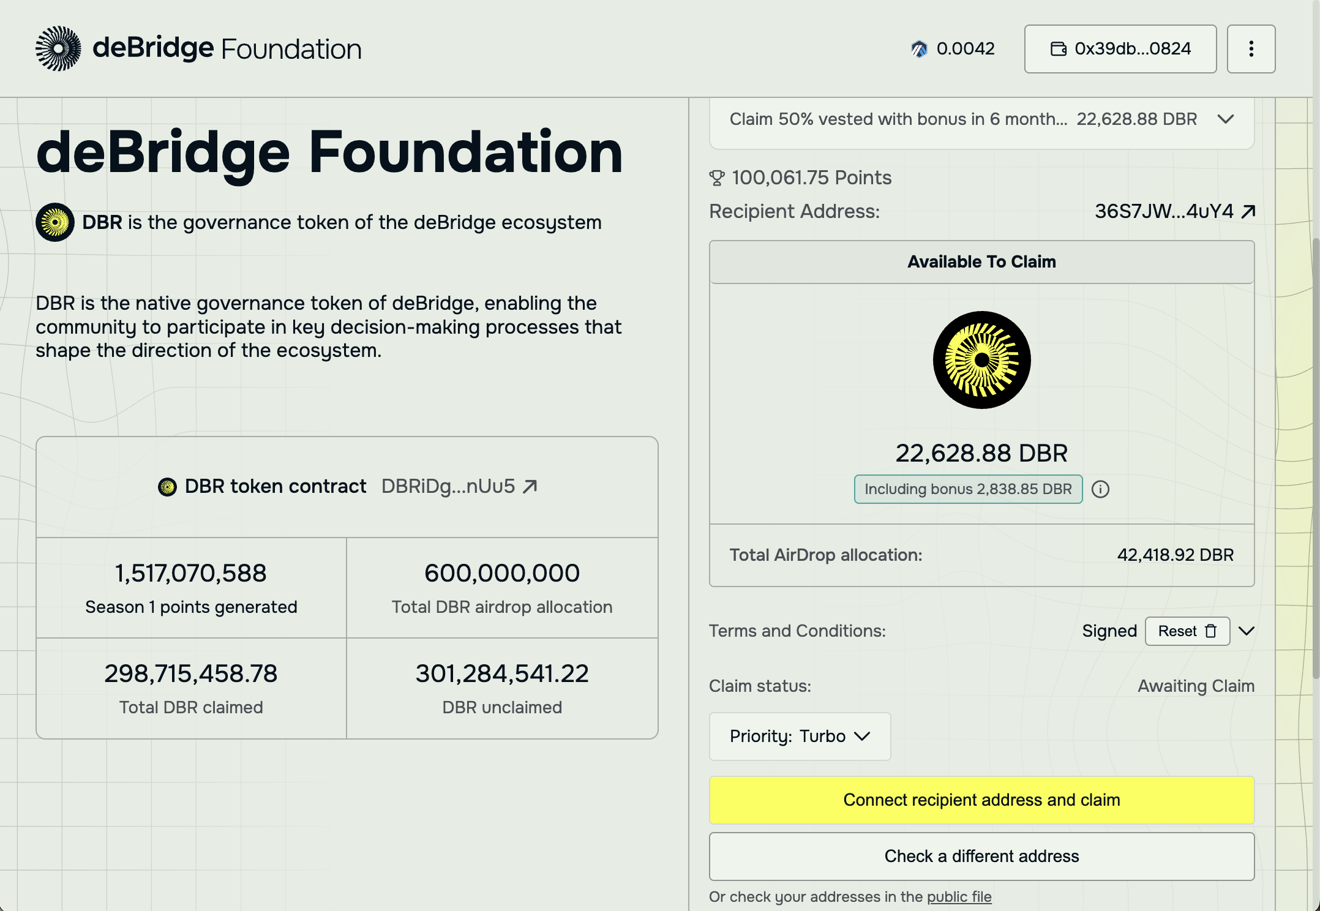Click the 0.0042 balance in header
1320x911 pixels.
click(966, 49)
